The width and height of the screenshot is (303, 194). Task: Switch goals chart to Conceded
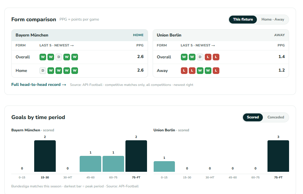pos(275,117)
